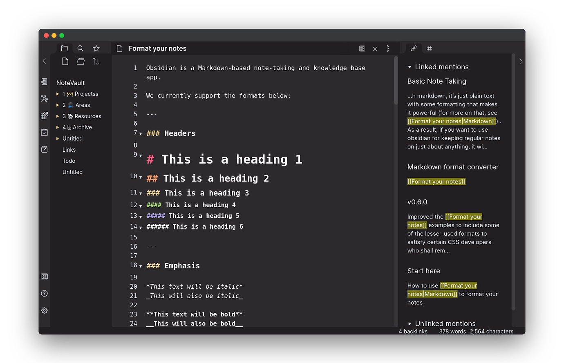The width and height of the screenshot is (564, 363).
Task: Open the Format your notes wikilink
Action: coord(436,181)
